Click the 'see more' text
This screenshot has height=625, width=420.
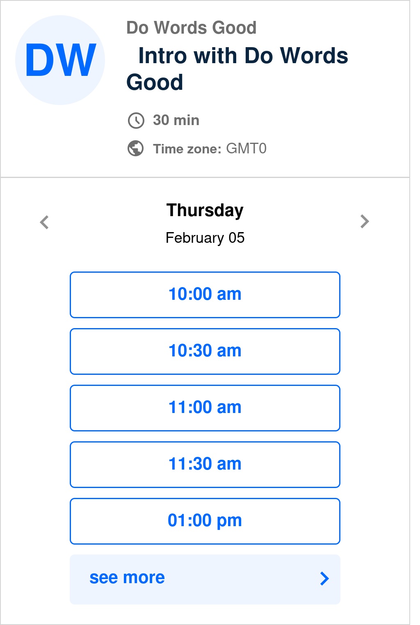127,578
